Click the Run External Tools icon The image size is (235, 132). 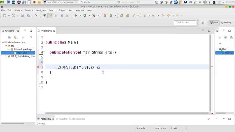tap(94, 15)
